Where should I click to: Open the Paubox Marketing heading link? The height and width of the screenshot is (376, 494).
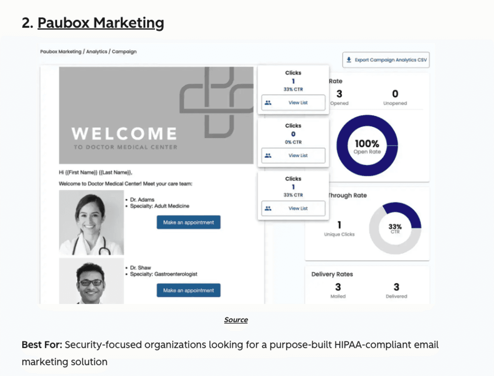point(101,23)
